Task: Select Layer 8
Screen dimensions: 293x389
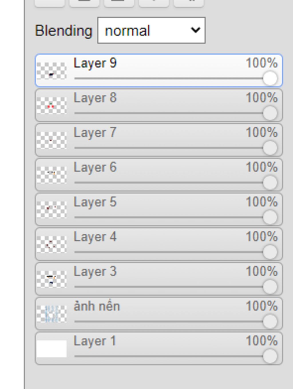Action: [x=95, y=98]
